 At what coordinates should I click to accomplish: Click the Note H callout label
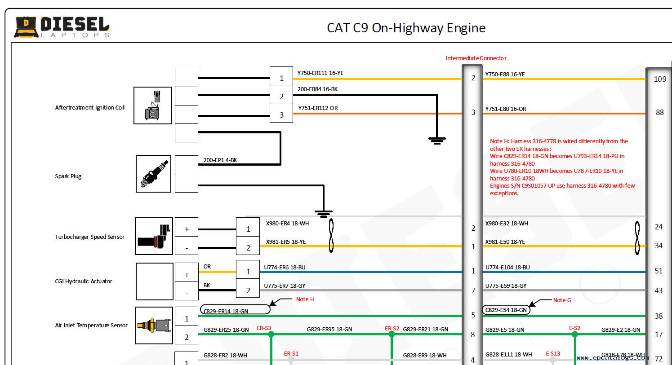(x=305, y=299)
